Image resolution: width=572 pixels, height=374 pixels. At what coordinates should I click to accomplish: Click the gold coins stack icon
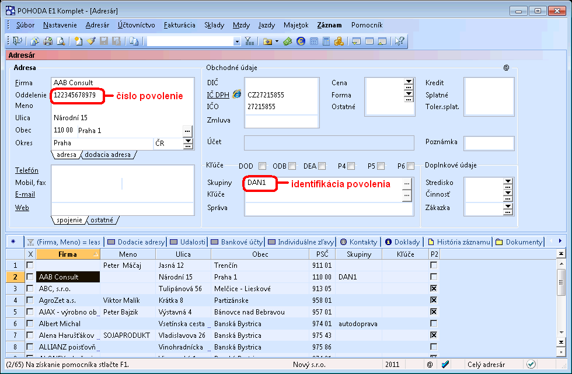coord(339,41)
